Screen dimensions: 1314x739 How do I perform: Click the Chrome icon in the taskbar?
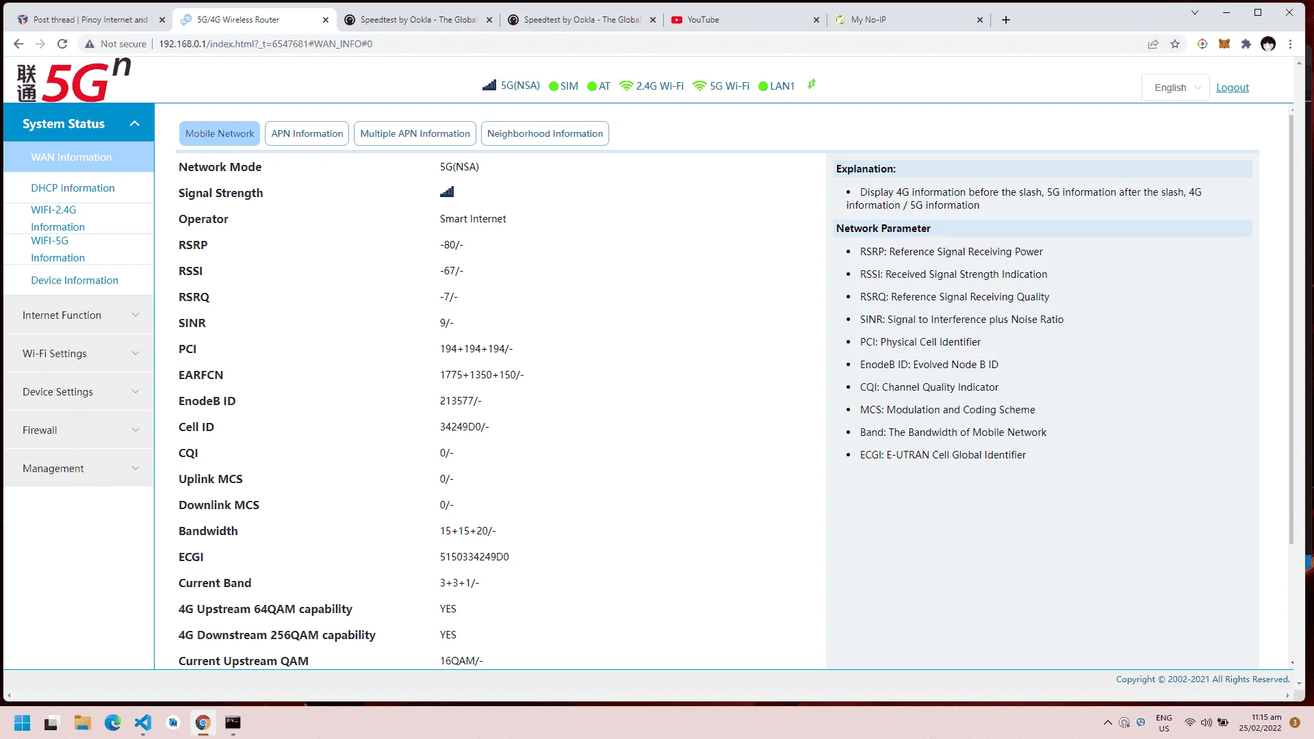[x=203, y=723]
